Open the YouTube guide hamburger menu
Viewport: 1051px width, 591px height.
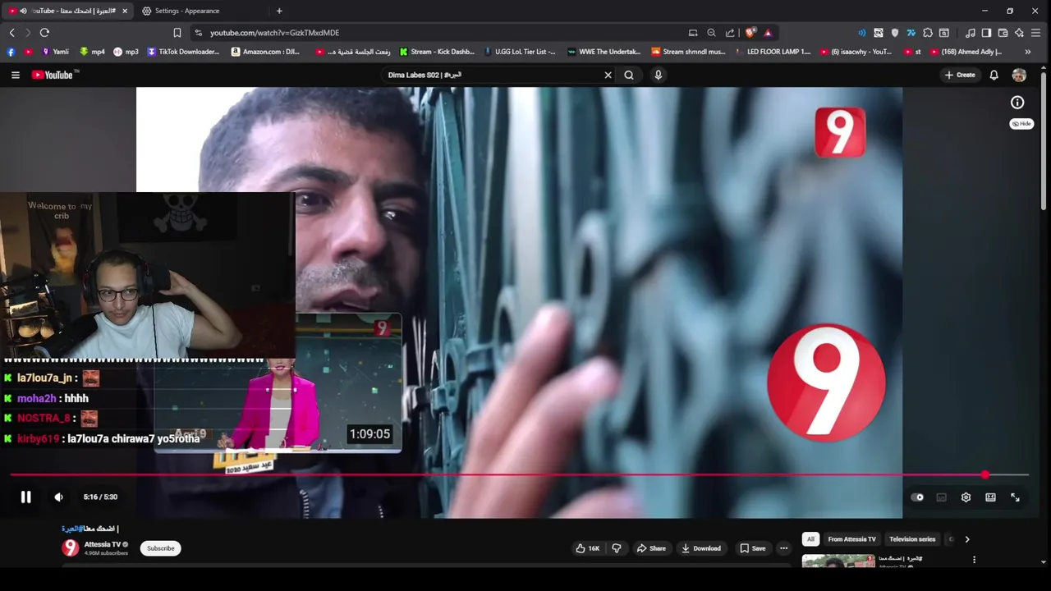coord(15,75)
